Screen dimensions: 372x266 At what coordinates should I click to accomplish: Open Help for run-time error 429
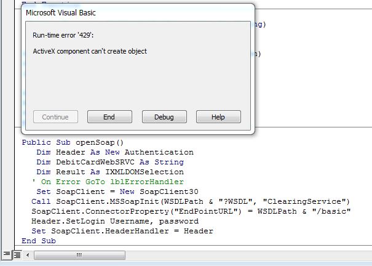218,116
